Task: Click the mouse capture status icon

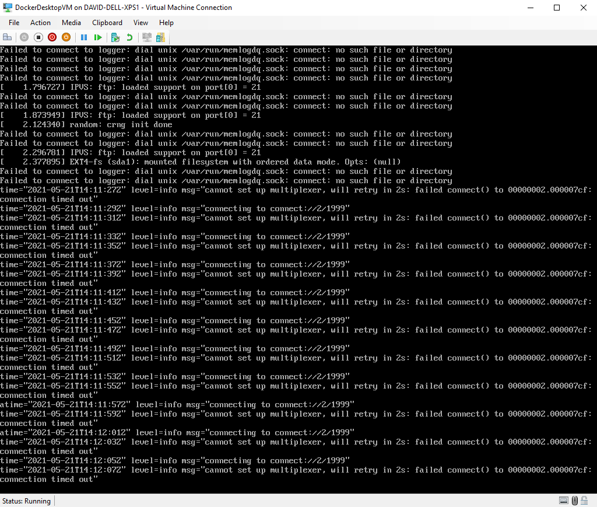Action: tap(574, 501)
